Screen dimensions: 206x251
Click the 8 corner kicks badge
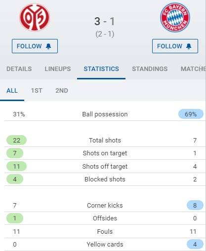(195, 205)
